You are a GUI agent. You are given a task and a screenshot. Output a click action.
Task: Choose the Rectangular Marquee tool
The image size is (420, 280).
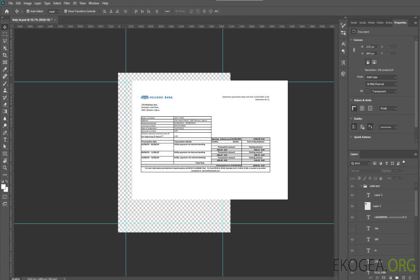click(x=5, y=34)
